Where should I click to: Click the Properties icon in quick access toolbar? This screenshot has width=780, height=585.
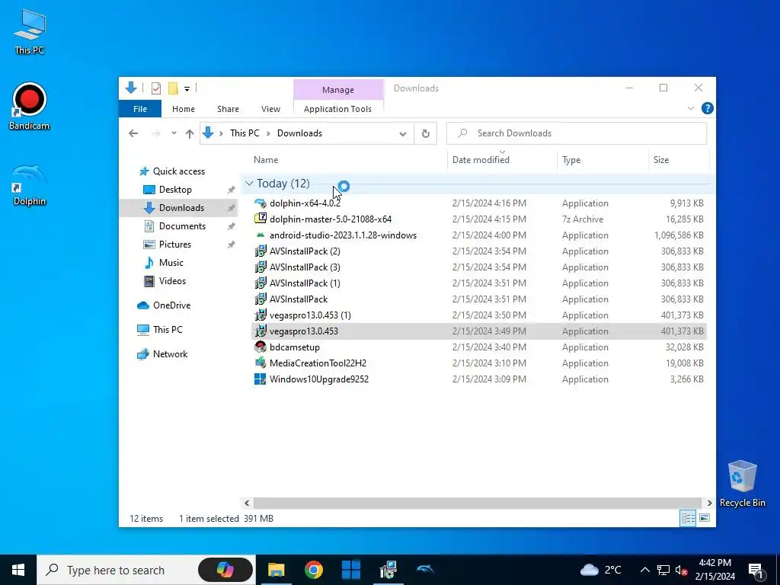click(156, 88)
